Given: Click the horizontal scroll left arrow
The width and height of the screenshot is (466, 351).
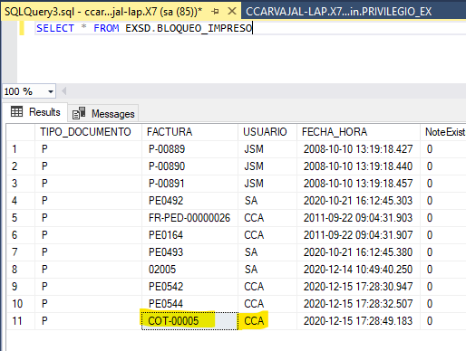Looking at the screenshot, I should tap(63, 91).
